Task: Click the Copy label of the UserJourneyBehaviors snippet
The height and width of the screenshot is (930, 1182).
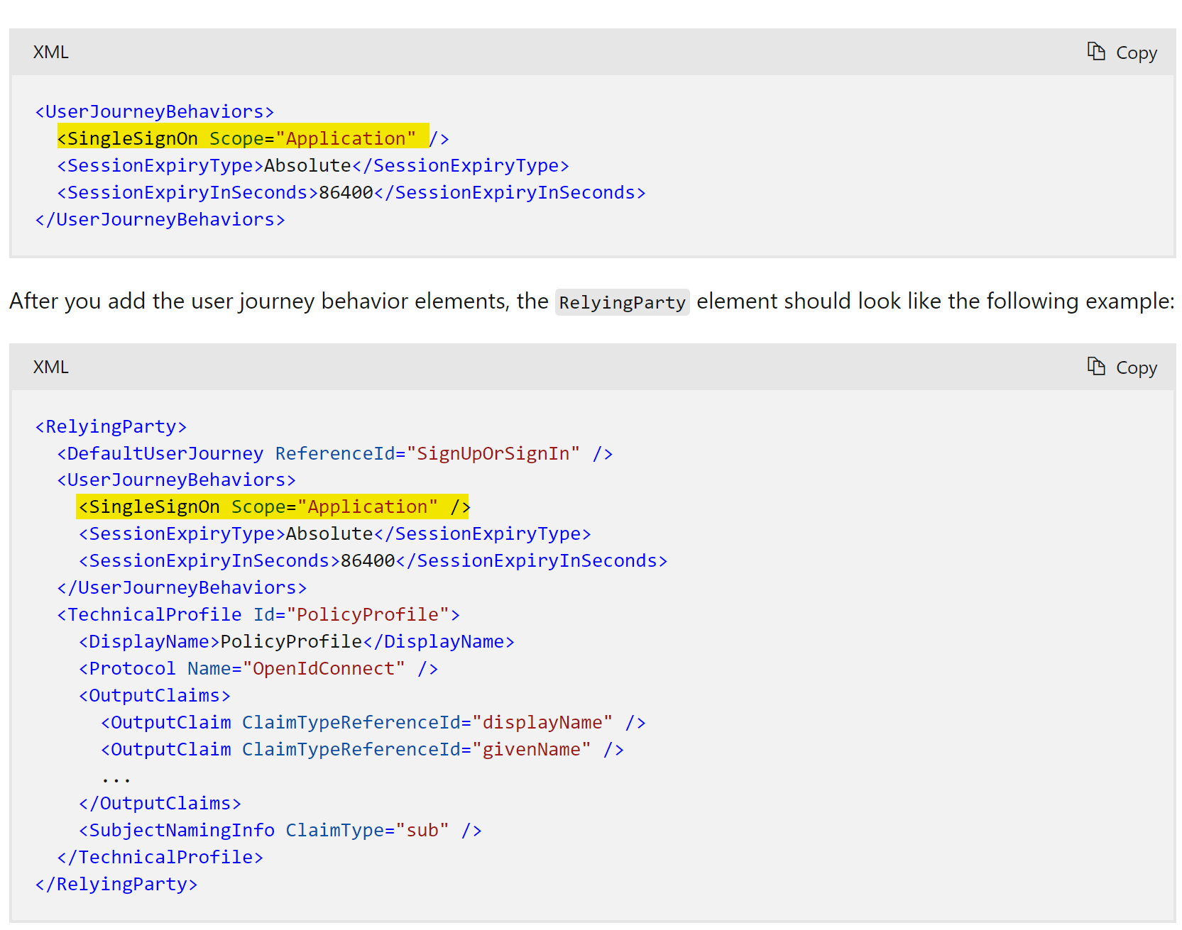Action: click(1136, 53)
